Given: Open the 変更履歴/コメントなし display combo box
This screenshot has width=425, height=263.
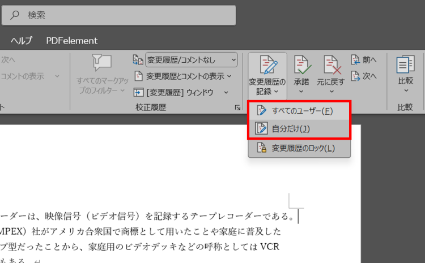Looking at the screenshot, I should (192, 60).
